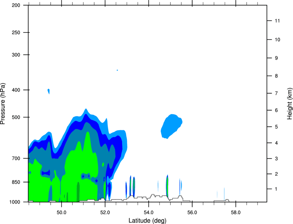Click pressure tick label 400
The height and width of the screenshot is (224, 293).
[16, 90]
